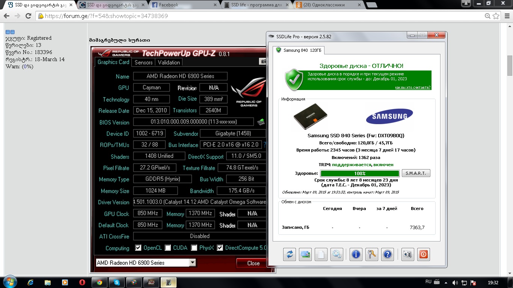Image resolution: width=513 pixels, height=288 pixels.
Task: Switch to Skype on the taskbar
Action: point(117,282)
